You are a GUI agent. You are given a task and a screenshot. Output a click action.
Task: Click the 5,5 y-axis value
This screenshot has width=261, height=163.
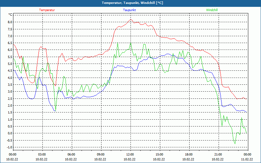(10, 57)
